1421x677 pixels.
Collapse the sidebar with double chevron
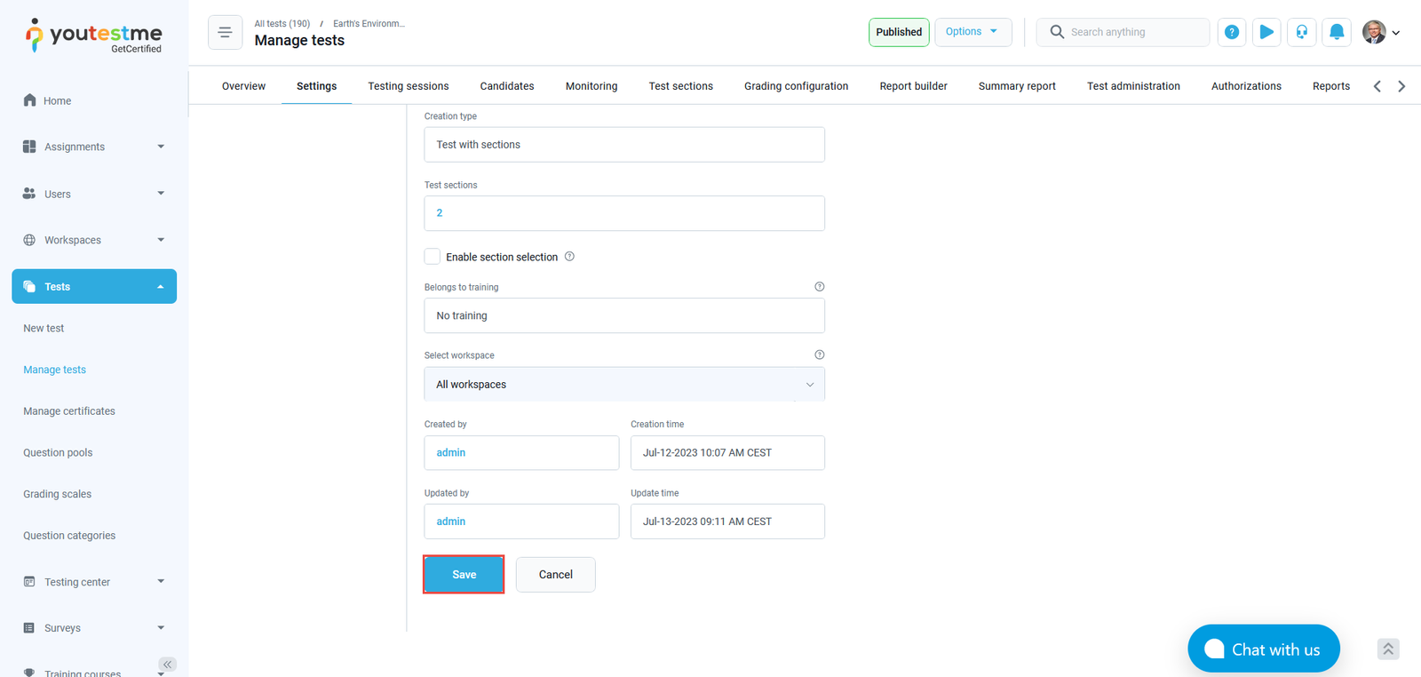point(167,664)
